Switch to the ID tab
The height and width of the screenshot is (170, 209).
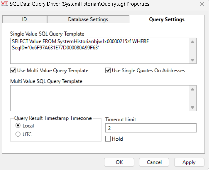[x=24, y=19]
